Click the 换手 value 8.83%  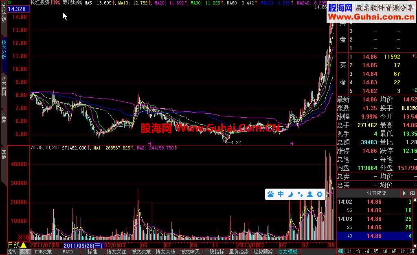409,108
